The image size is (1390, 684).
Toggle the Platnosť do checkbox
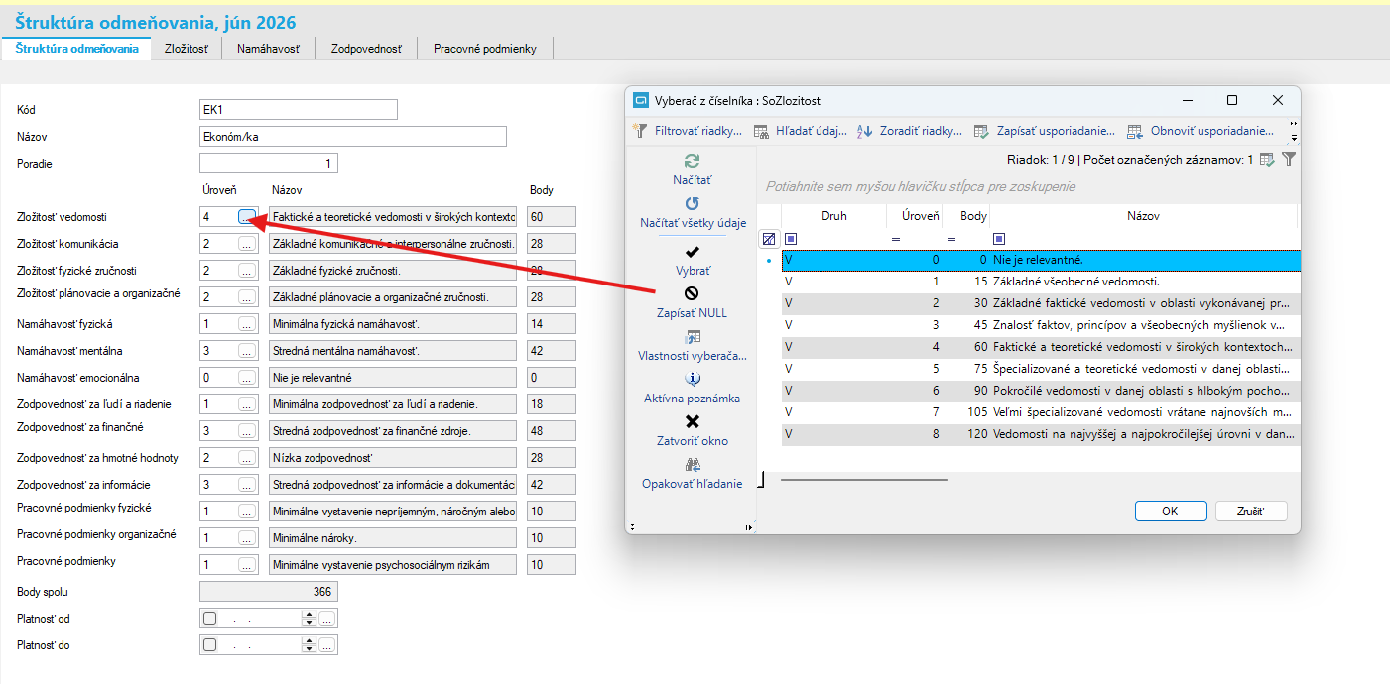(x=209, y=645)
